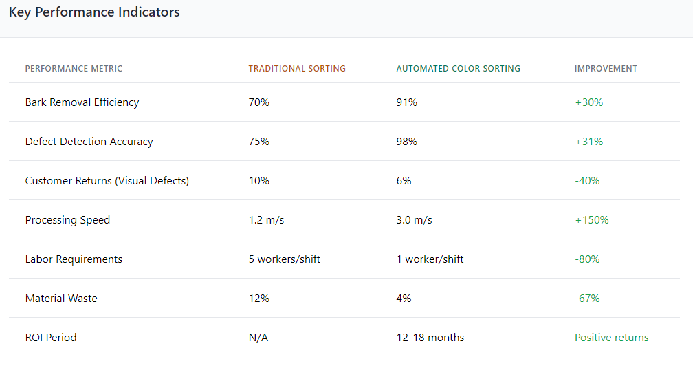Image resolution: width=693 pixels, height=368 pixels.
Task: Select the Processing Speed row label
Action: tap(67, 220)
